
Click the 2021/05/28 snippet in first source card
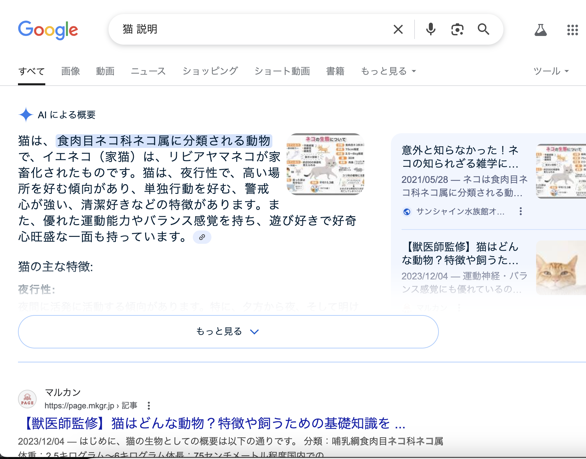465,186
